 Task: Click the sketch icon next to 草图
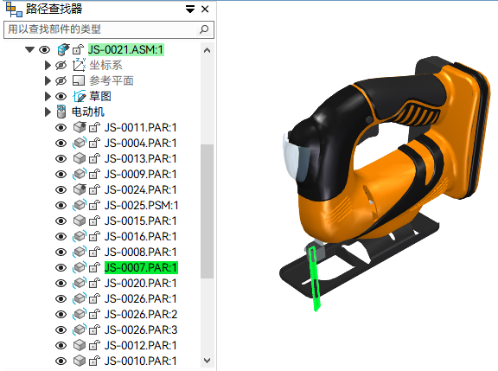(79, 96)
